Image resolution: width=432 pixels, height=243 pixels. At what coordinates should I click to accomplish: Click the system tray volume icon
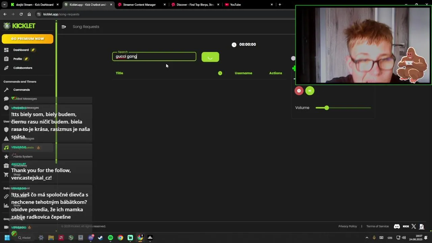(x=404, y=238)
